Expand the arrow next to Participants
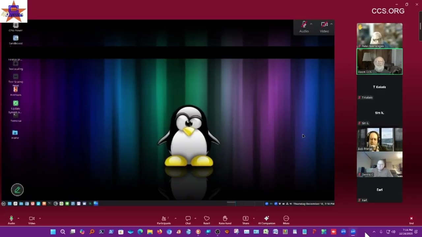The image size is (422, 237). [x=175, y=218]
